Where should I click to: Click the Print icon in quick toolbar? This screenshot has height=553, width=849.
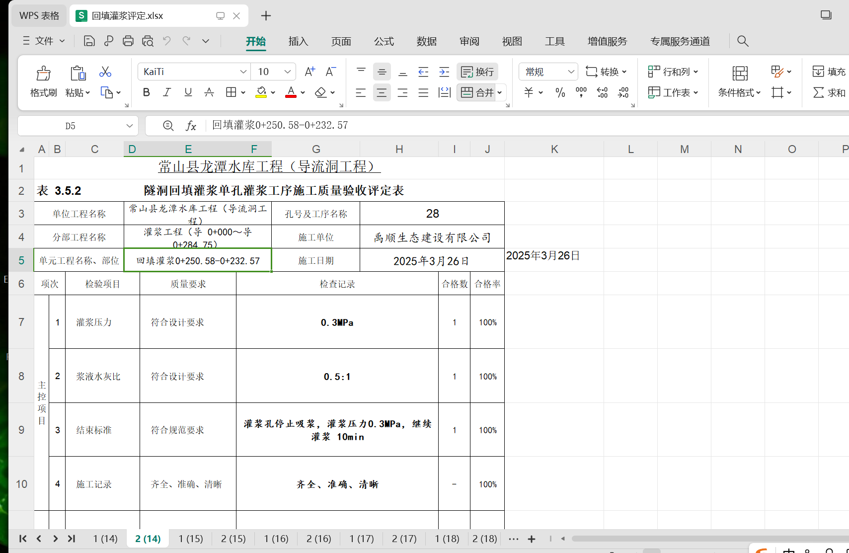click(x=128, y=41)
